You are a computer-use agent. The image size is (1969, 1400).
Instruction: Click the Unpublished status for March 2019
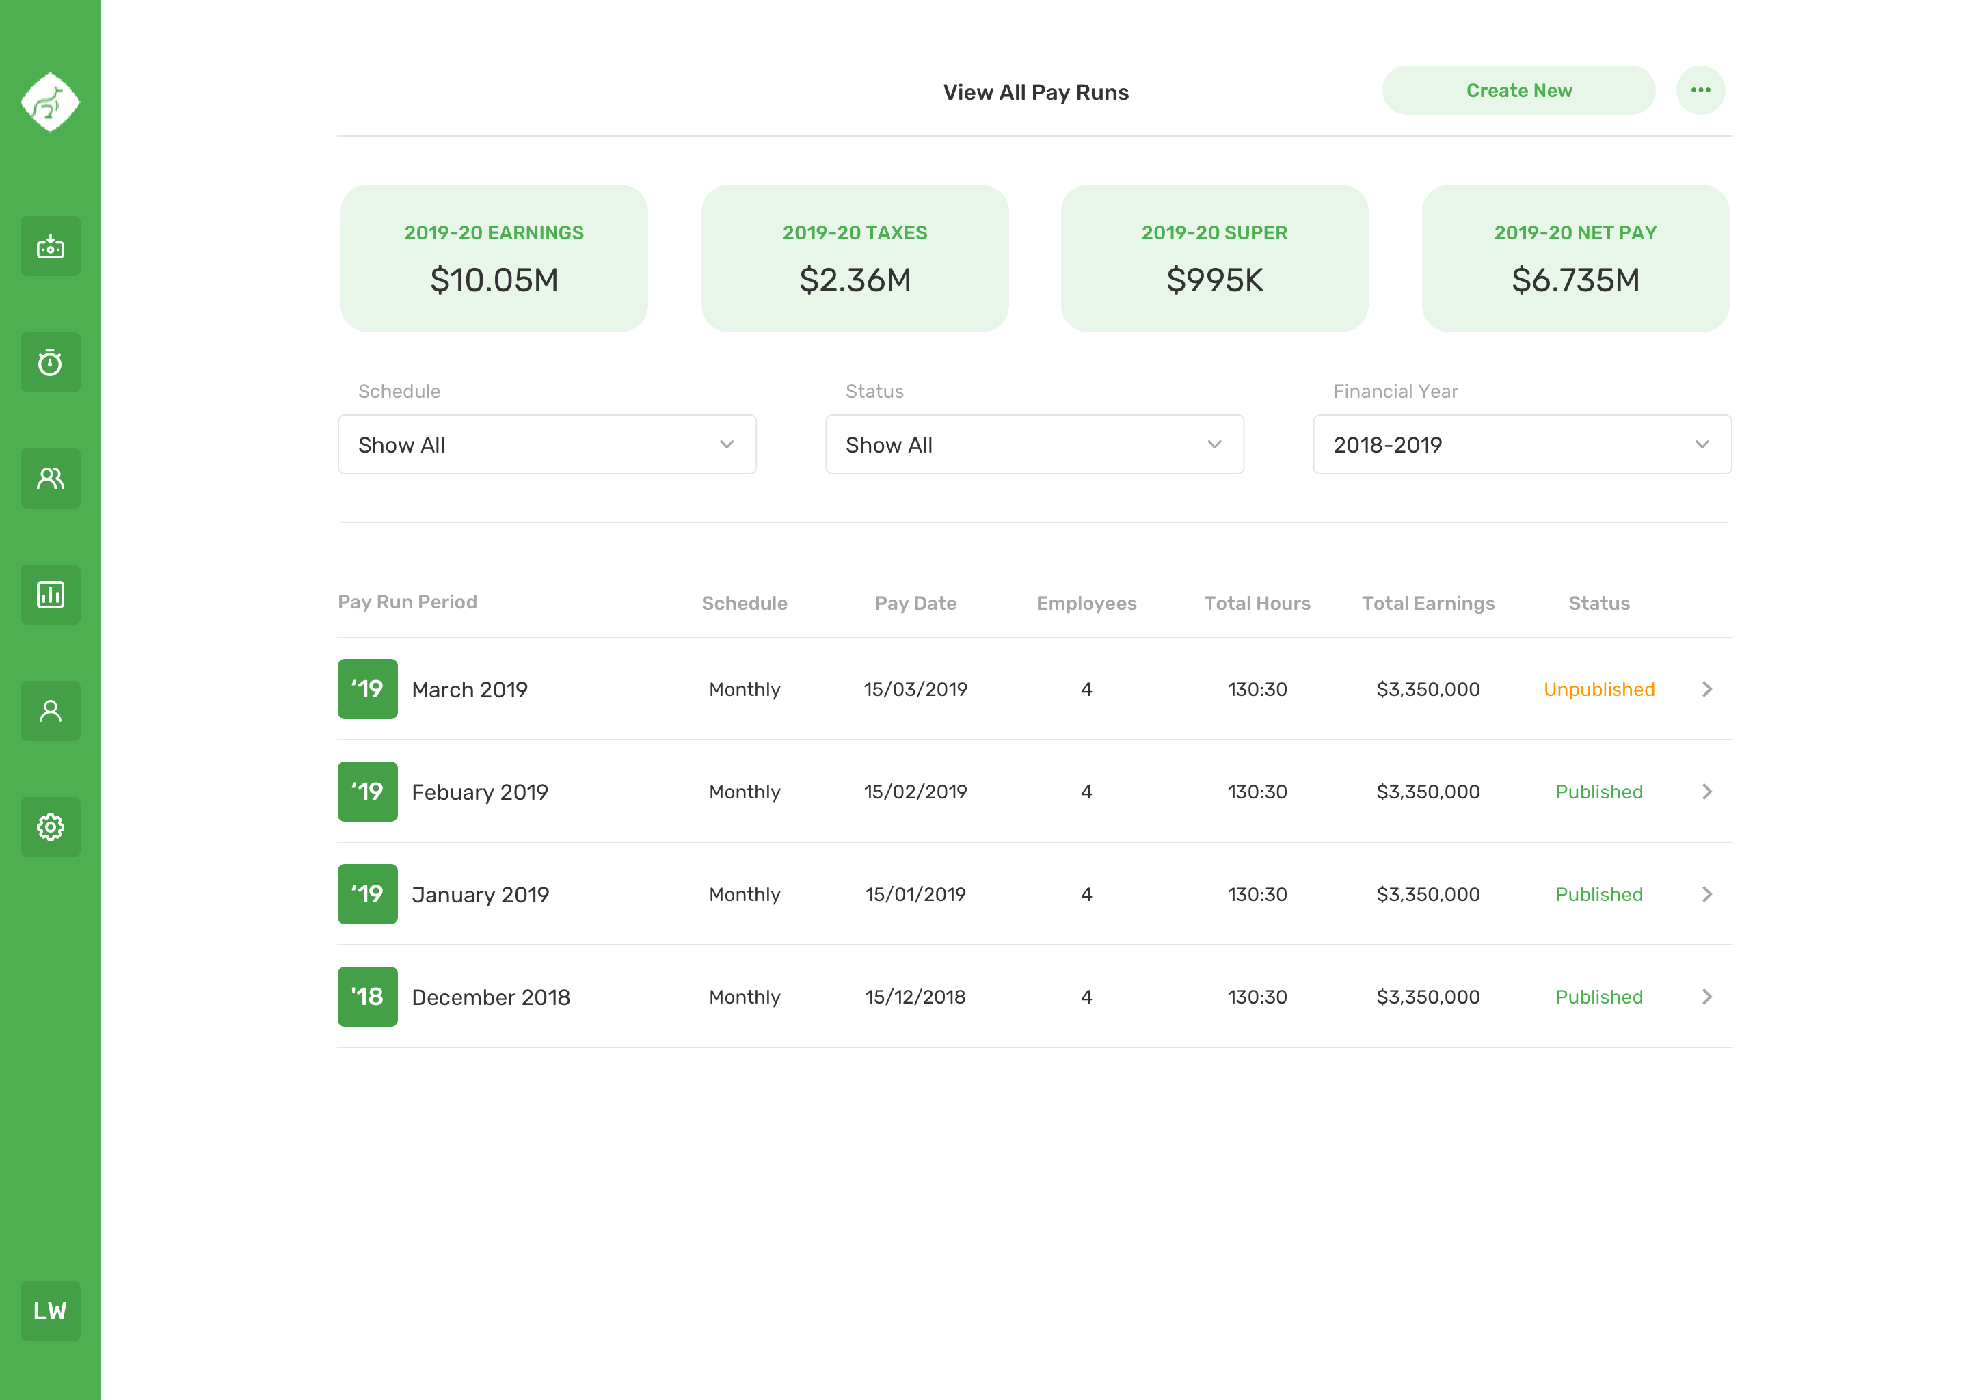[x=1599, y=690]
